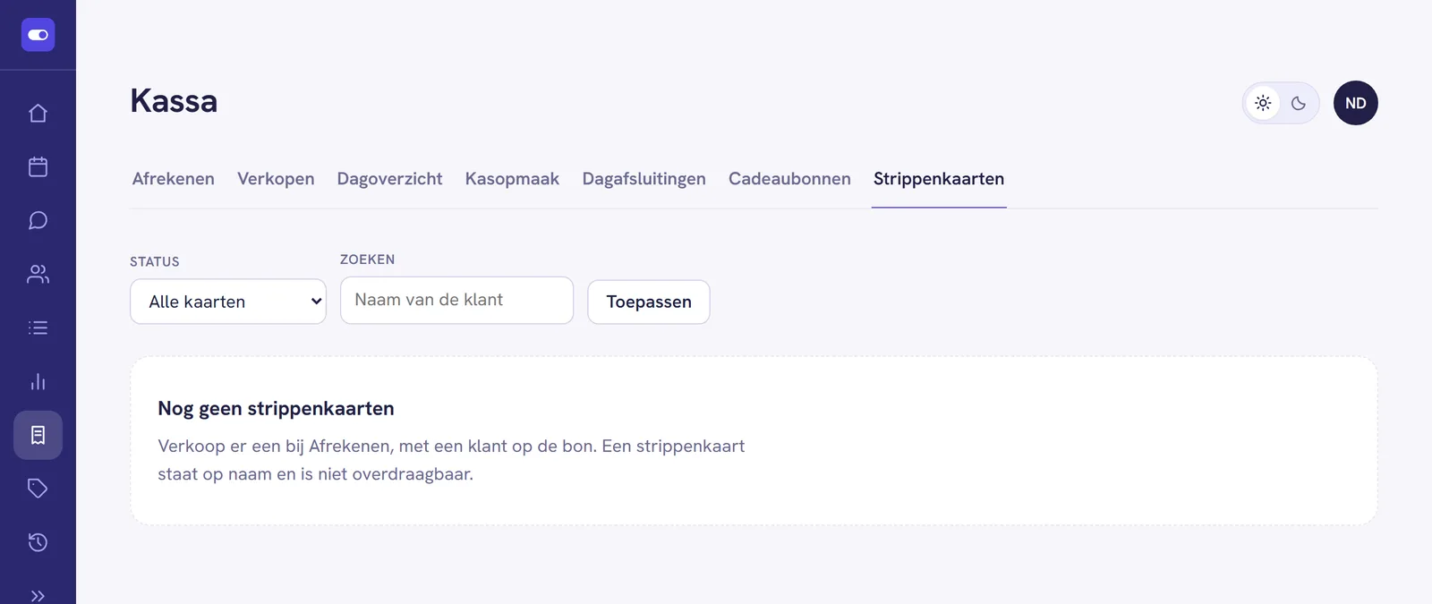Screen dimensions: 1432x604
Task: Click the Kassa page title
Action: coord(174,101)
